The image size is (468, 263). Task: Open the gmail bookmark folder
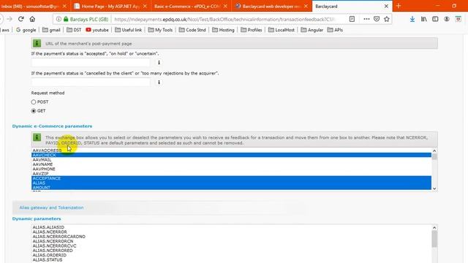(x=51, y=30)
